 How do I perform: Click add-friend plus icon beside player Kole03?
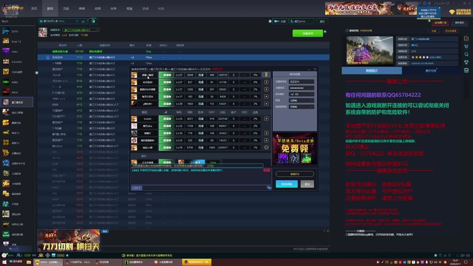[266, 119]
